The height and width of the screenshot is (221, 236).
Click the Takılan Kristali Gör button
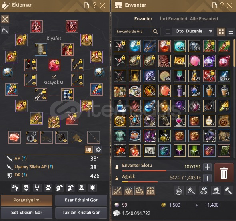pyautogui.click(x=81, y=213)
